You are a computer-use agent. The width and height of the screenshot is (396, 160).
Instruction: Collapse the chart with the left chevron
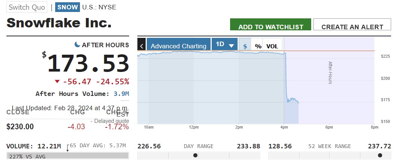(x=142, y=45)
